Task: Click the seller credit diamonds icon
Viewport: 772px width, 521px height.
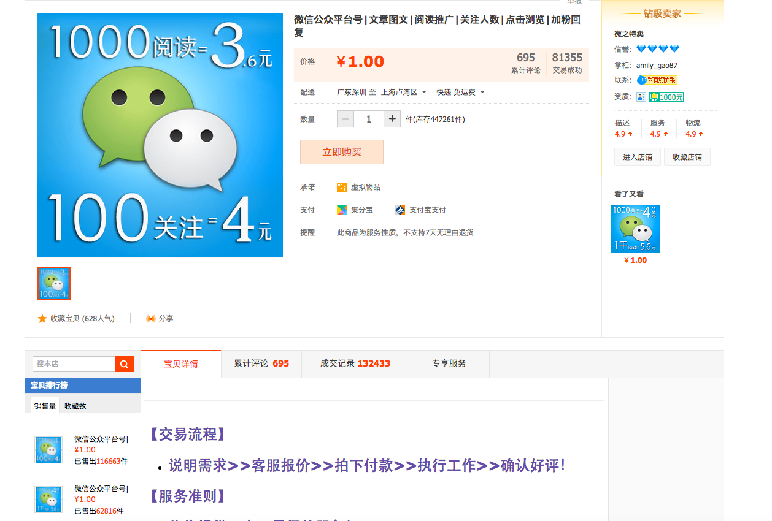Action: pyautogui.click(x=658, y=49)
